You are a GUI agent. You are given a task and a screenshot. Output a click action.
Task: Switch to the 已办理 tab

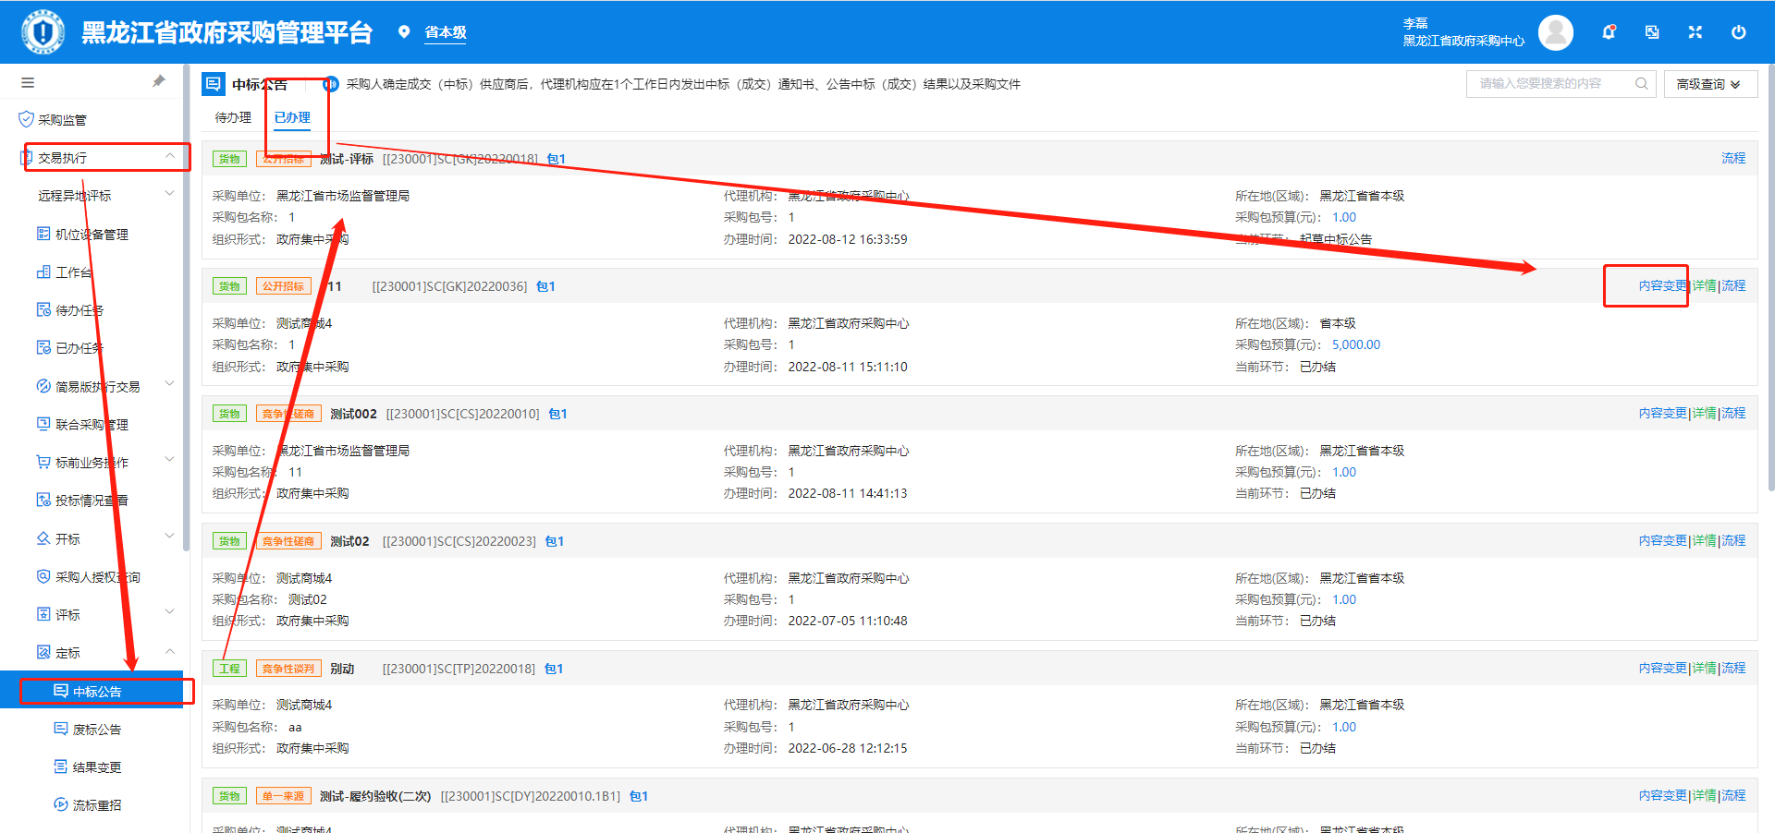click(292, 117)
